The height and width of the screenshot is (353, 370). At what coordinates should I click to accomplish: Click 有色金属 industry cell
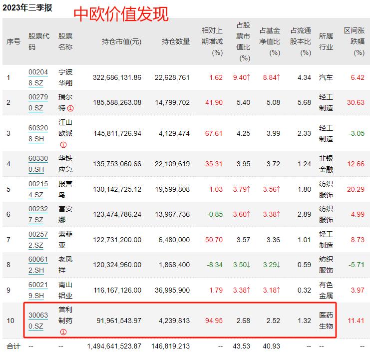(326, 290)
